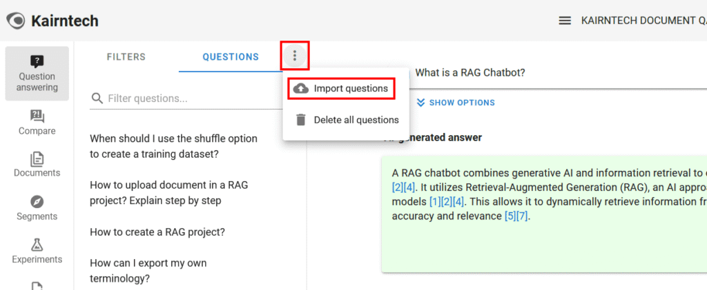Select 'How to create a RAG project?'
The image size is (707, 290).
[157, 232]
